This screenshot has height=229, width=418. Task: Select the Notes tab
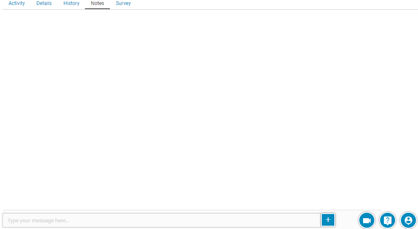coord(97,3)
